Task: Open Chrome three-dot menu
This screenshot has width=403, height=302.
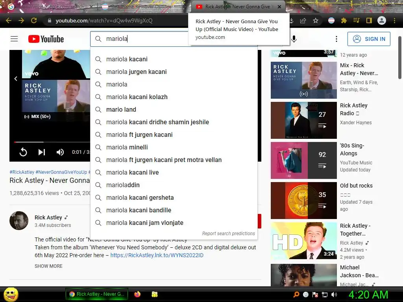Action: click(394, 20)
